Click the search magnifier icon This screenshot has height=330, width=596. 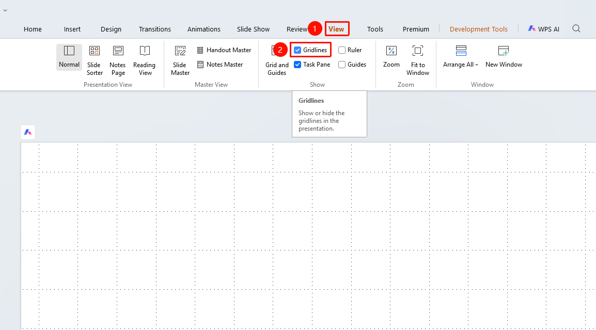click(x=576, y=29)
